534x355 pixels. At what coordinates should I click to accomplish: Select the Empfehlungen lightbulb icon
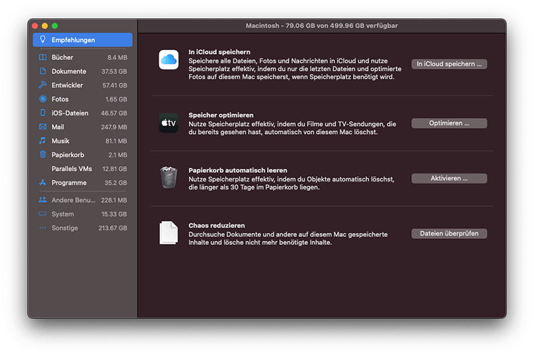(43, 39)
